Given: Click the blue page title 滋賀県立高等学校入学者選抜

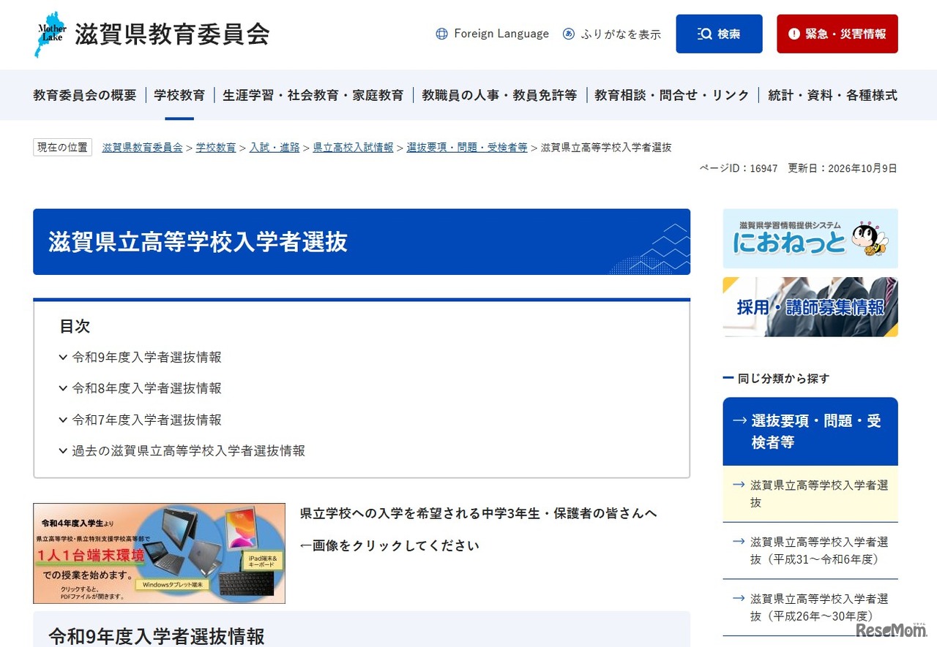Looking at the screenshot, I should coord(198,242).
